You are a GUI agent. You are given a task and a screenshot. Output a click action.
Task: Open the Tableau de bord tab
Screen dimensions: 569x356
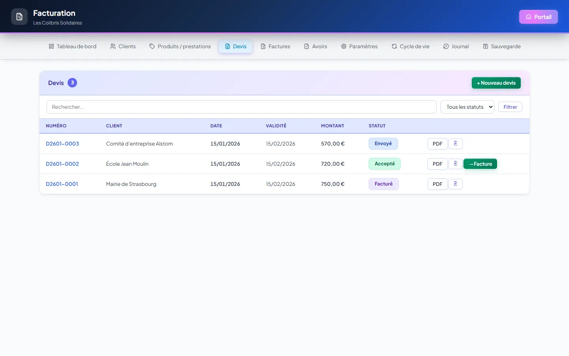[x=73, y=46]
